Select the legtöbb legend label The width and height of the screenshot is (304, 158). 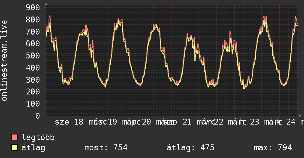tap(38, 137)
